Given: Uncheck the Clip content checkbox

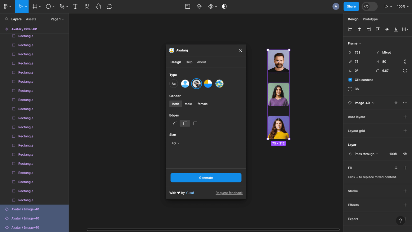Looking at the screenshot, I should pyautogui.click(x=350, y=79).
